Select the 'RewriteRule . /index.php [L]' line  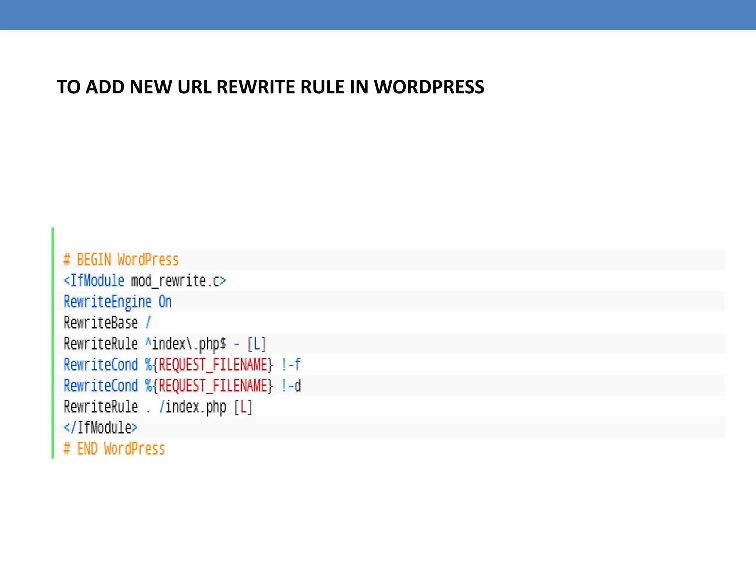point(158,407)
